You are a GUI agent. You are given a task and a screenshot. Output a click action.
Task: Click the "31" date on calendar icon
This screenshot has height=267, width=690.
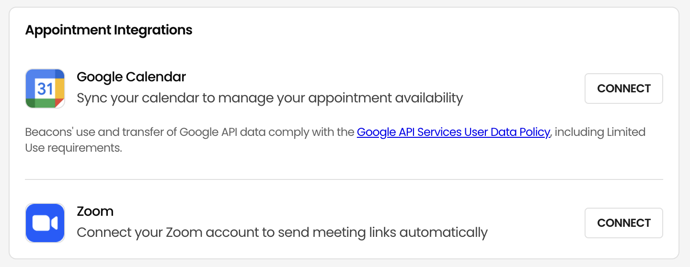pyautogui.click(x=45, y=89)
